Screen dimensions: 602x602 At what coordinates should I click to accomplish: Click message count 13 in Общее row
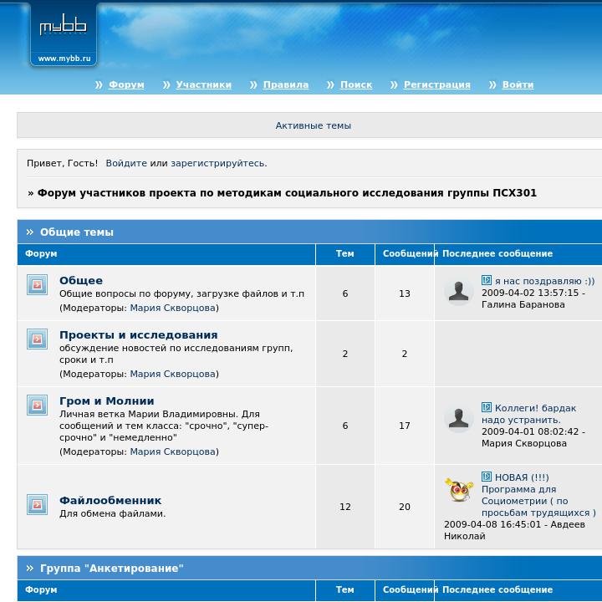tap(405, 293)
